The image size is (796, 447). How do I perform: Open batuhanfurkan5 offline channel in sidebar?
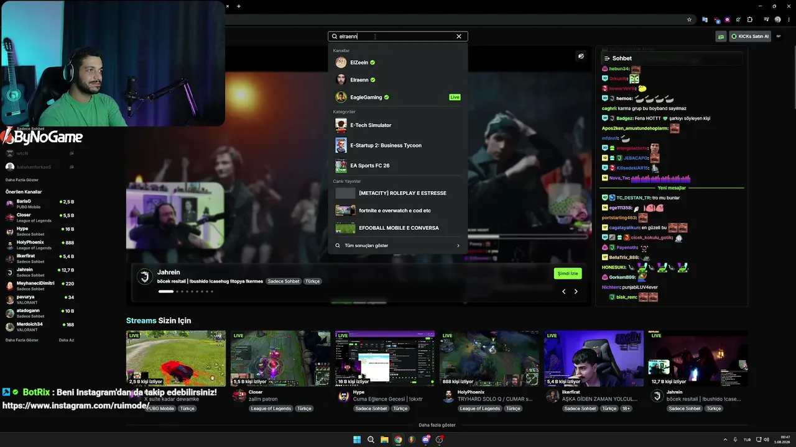coord(40,167)
